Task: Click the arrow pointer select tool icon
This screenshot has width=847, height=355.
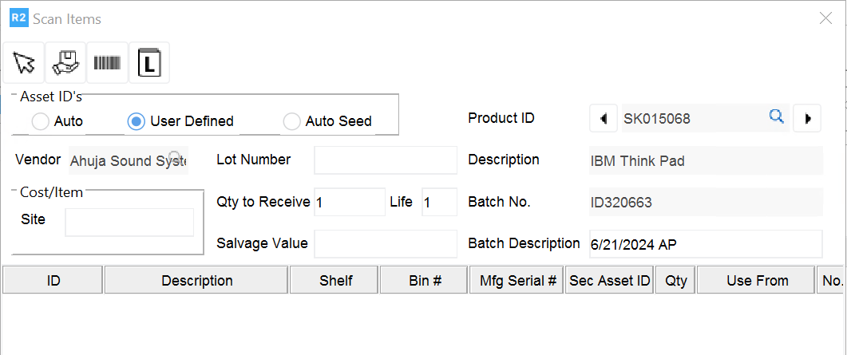Action: tap(24, 63)
